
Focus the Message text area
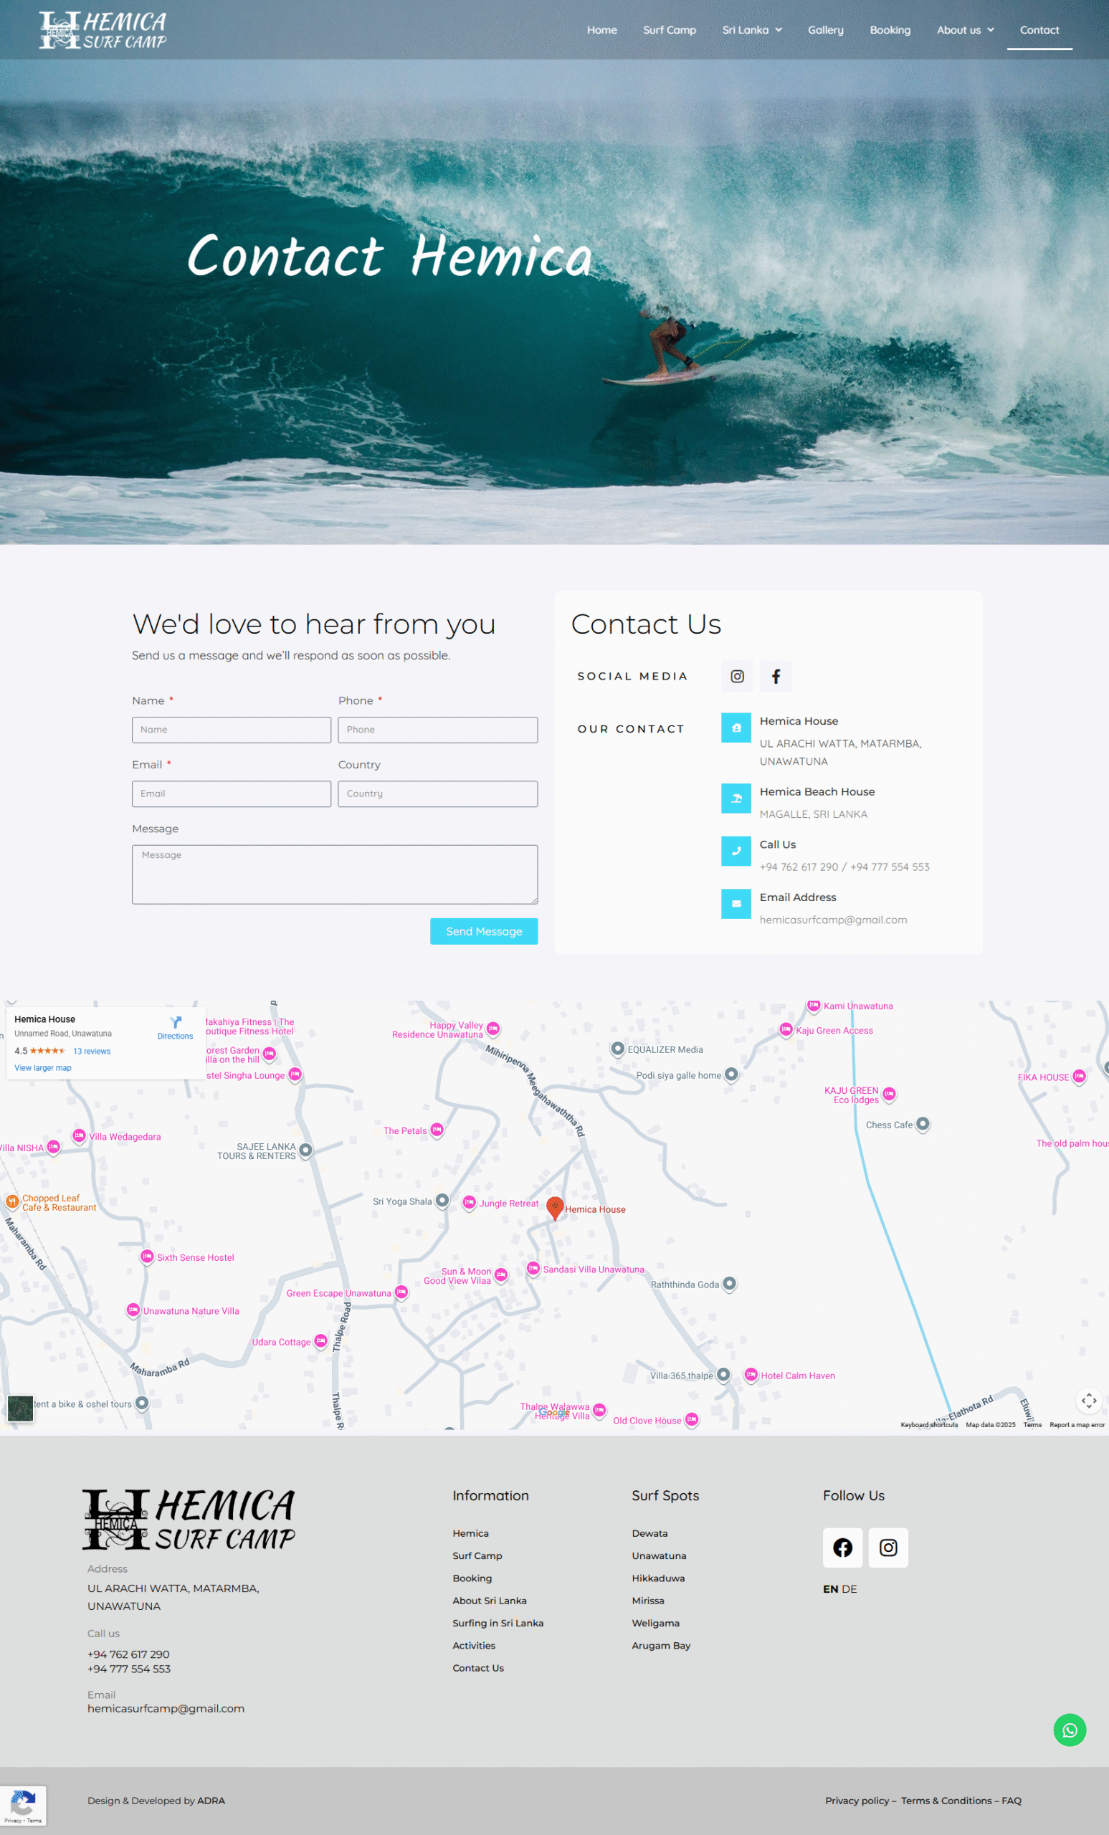click(334, 874)
